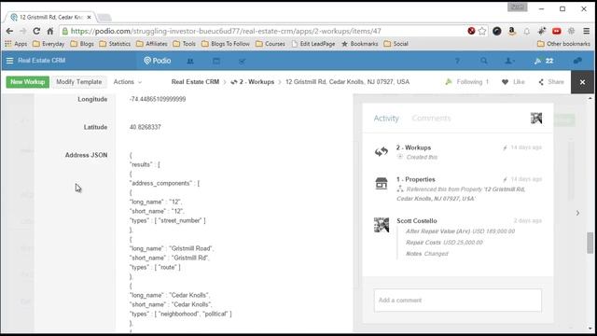Open the Affiliates bookmarks folder
The image size is (597, 336).
point(151,44)
